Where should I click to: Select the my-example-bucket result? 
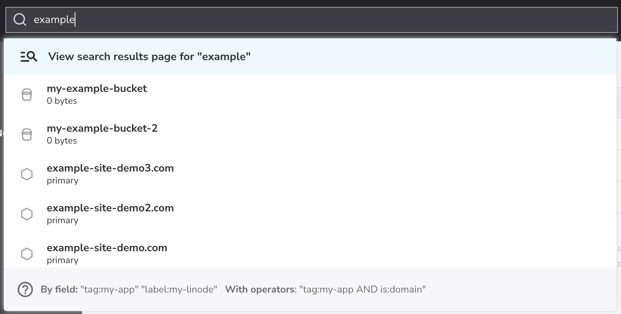pyautogui.click(x=97, y=89)
